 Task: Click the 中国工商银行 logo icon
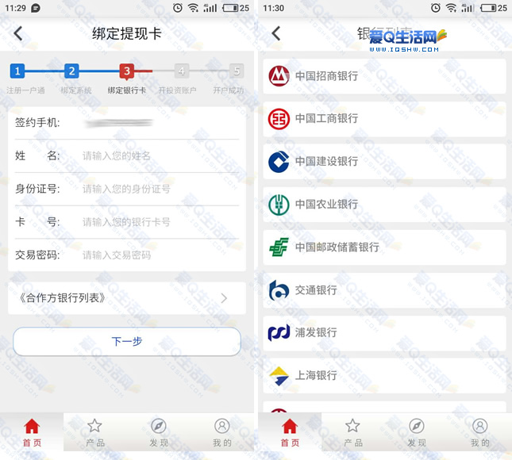[x=279, y=119]
